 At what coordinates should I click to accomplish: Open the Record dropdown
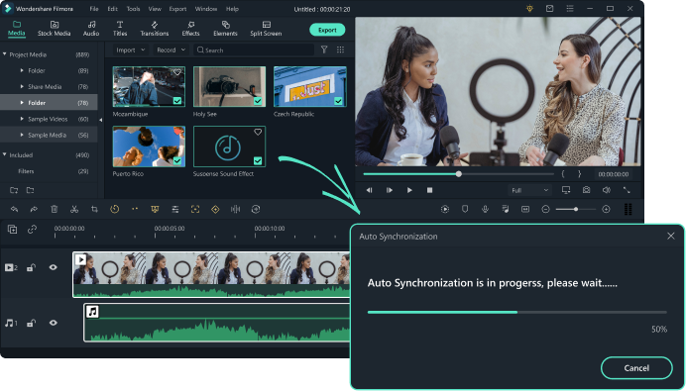click(171, 49)
